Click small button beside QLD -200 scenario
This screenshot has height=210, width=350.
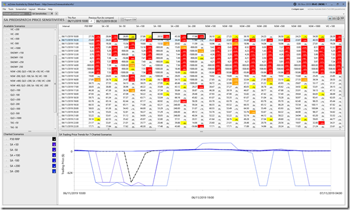click(x=6, y=104)
